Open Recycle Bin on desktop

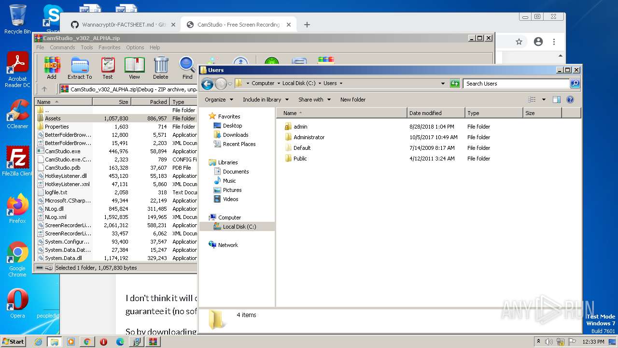[x=17, y=20]
